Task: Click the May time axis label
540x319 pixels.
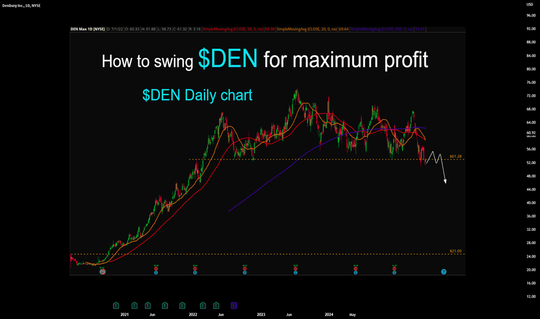Action: 352,314
